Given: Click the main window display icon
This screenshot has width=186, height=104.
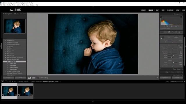Looking at the screenshot, I should 2,81.
